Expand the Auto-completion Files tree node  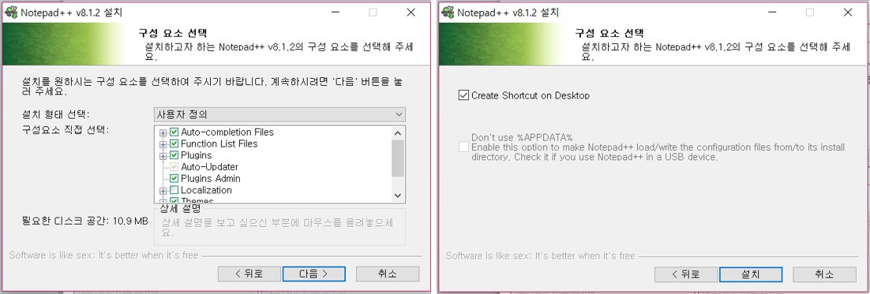pos(163,133)
